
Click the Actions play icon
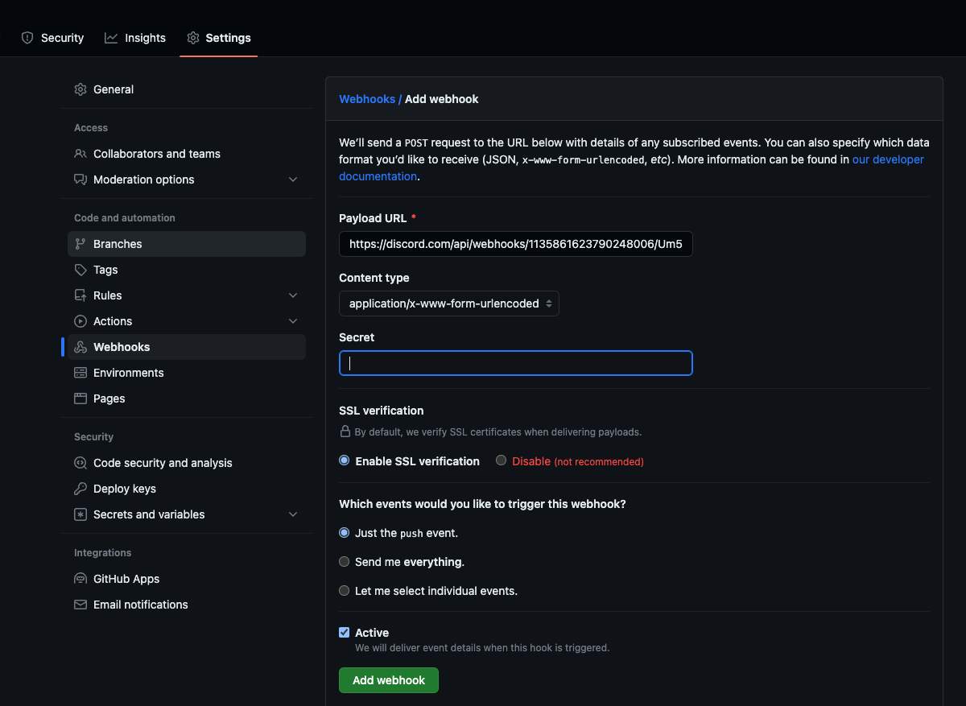(80, 321)
